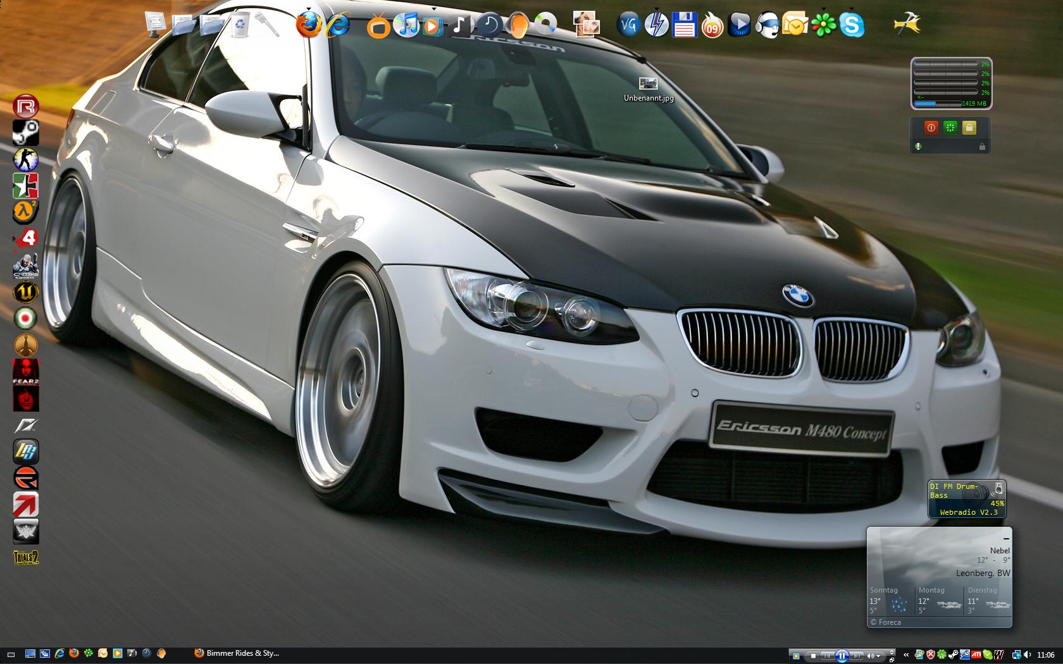Image resolution: width=1063 pixels, height=664 pixels.
Task: Launch Crysis from the left dock
Action: [x=26, y=266]
